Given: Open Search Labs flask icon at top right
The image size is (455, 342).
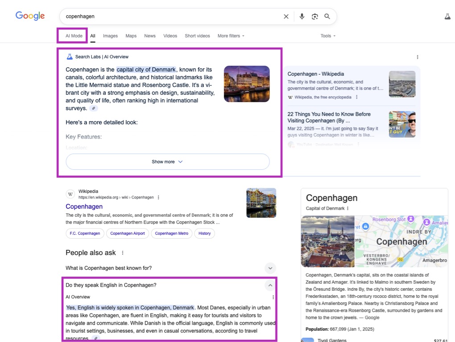Looking at the screenshot, I should (x=448, y=16).
